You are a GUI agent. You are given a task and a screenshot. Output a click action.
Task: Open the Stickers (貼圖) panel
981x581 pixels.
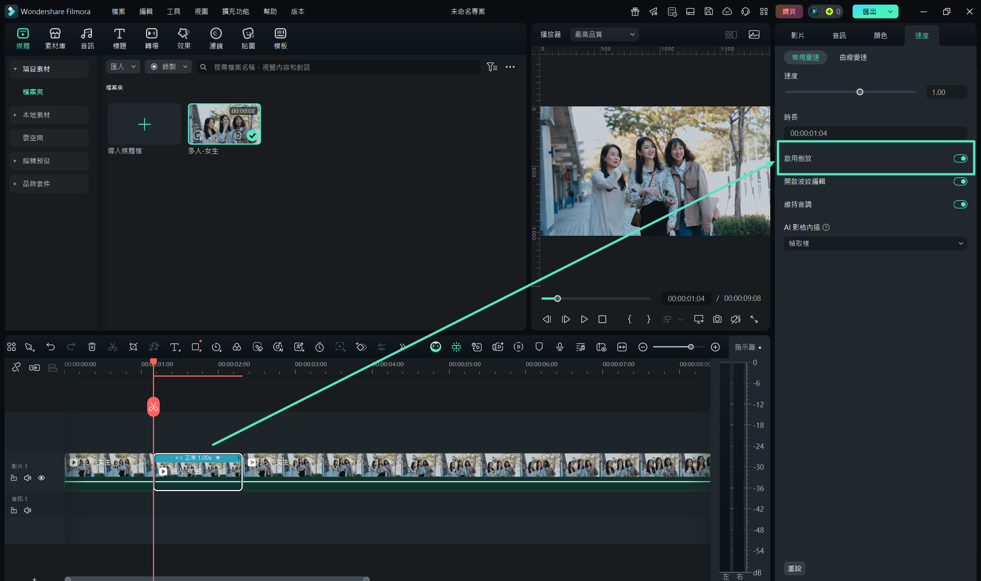coord(248,38)
